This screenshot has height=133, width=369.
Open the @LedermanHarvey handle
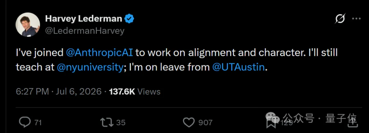84,31
